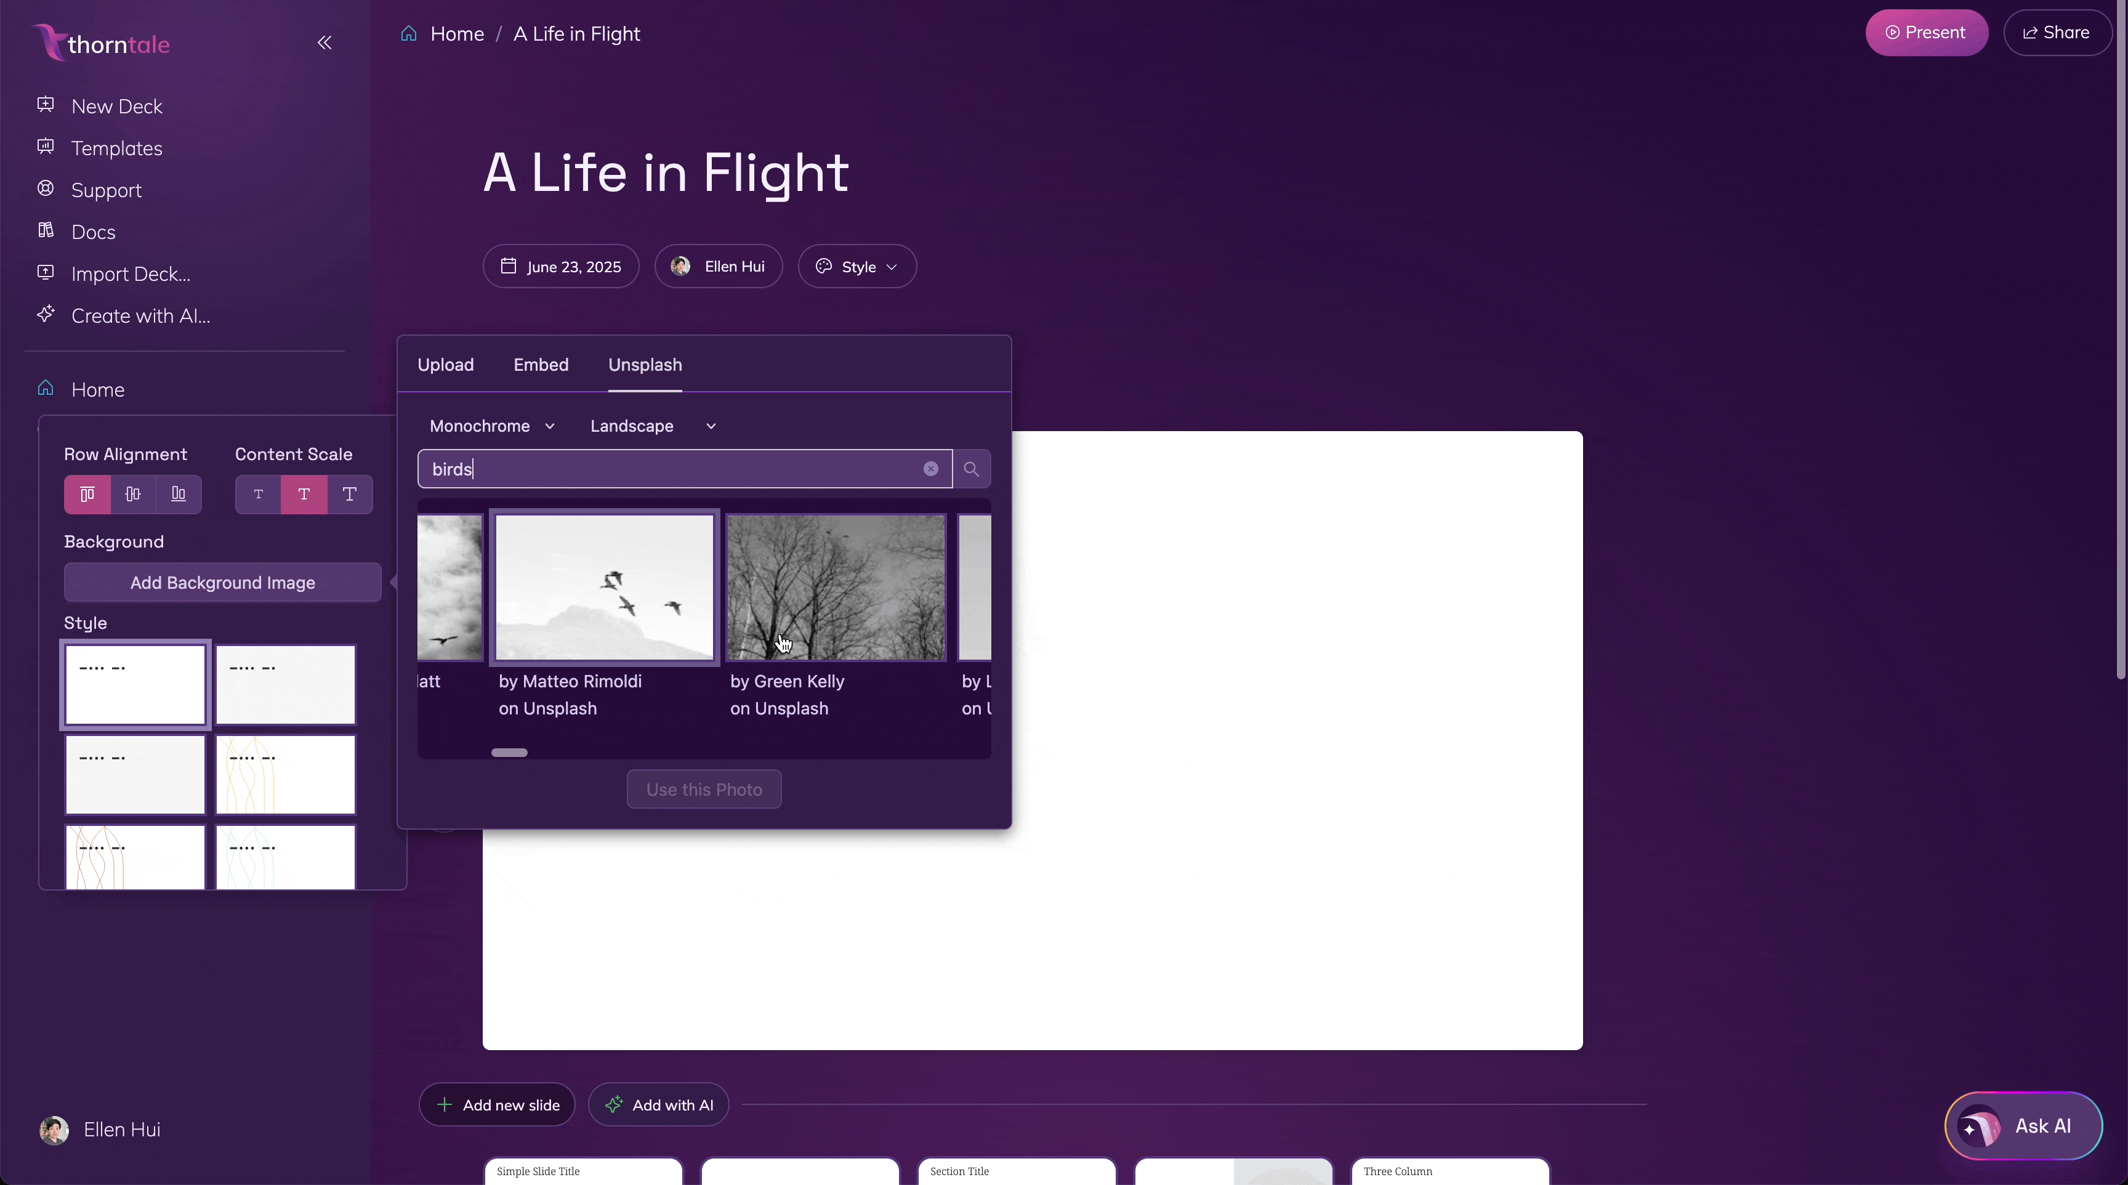The image size is (2128, 1185).
Task: Collapse the sidebar with double-chevron icon
Action: point(324,42)
